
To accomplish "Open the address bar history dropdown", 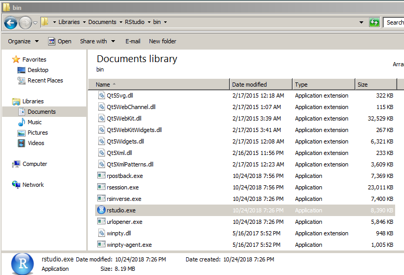I will [x=361, y=22].
